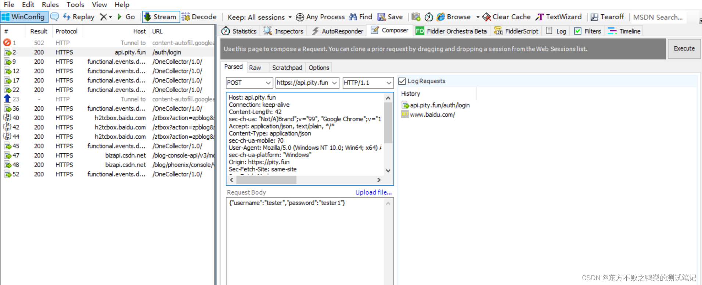Select the Raw composer tab

[x=255, y=68]
